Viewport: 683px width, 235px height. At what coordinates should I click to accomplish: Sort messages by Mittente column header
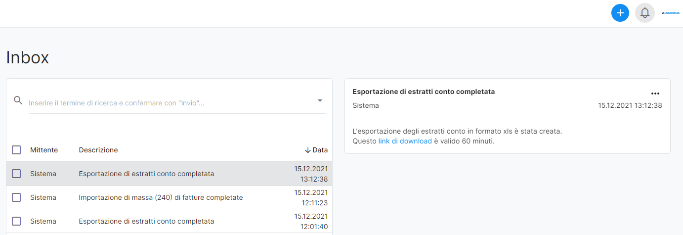(x=44, y=150)
